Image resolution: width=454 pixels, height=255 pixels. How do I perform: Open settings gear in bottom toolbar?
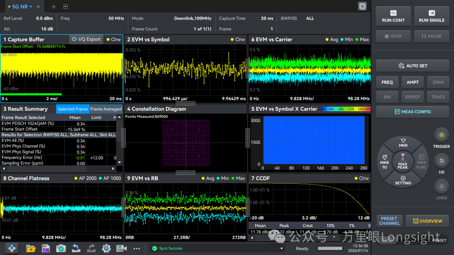click(106, 248)
